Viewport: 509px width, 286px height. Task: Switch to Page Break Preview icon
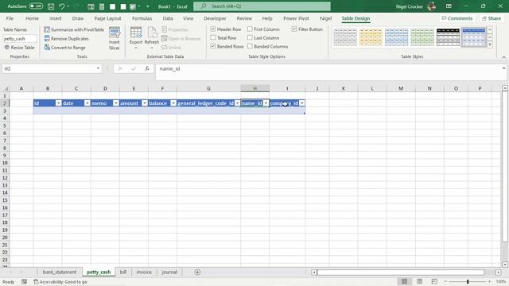click(x=434, y=281)
